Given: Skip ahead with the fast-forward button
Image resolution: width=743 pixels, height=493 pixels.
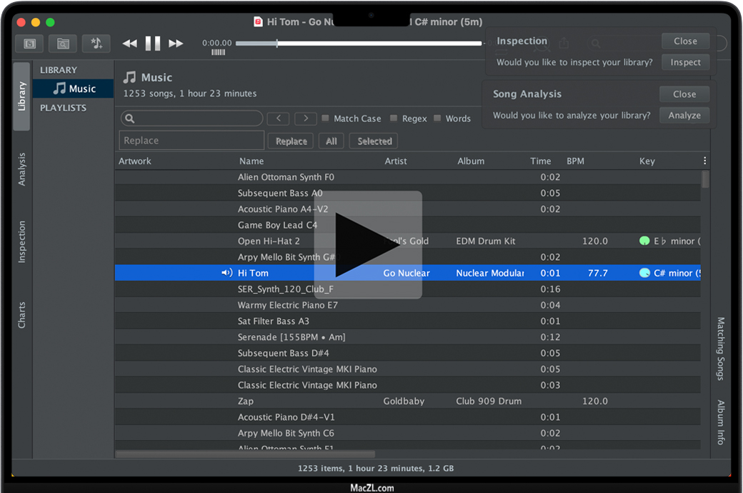Looking at the screenshot, I should (176, 44).
